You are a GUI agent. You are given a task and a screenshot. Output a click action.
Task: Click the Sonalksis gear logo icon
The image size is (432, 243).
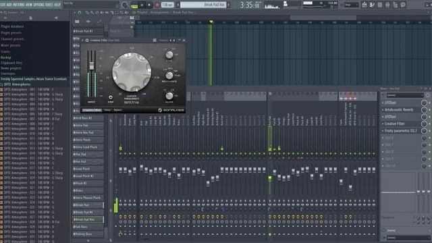[x=160, y=110]
